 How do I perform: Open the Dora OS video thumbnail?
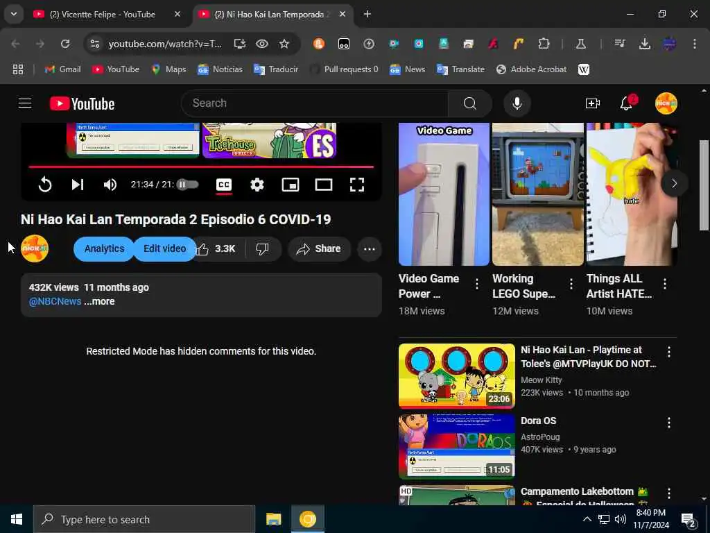(457, 446)
